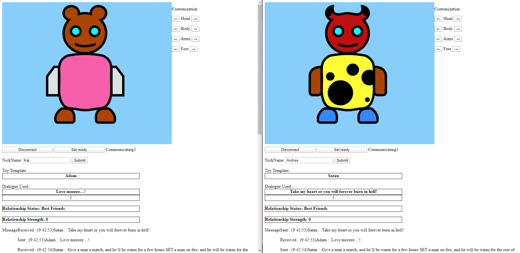The height and width of the screenshot is (253, 520).
Task: Click the devil toy canvas in right pane
Action: pos(350,73)
